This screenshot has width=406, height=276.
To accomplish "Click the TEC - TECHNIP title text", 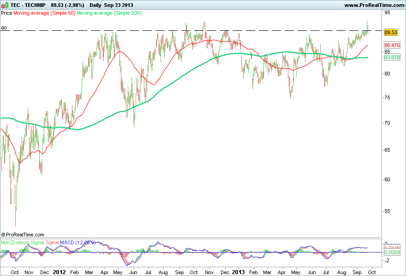I will [x=28, y=5].
